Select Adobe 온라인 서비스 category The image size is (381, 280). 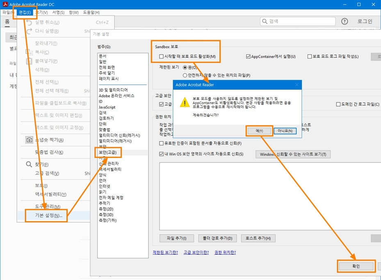coord(116,96)
